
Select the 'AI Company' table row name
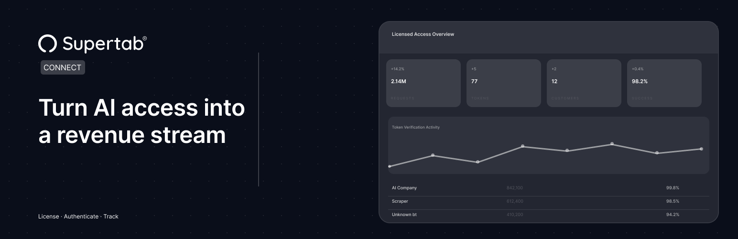click(x=404, y=188)
